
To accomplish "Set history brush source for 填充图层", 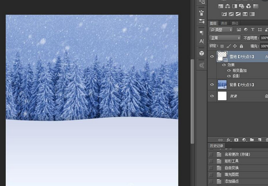I will point(211,175).
